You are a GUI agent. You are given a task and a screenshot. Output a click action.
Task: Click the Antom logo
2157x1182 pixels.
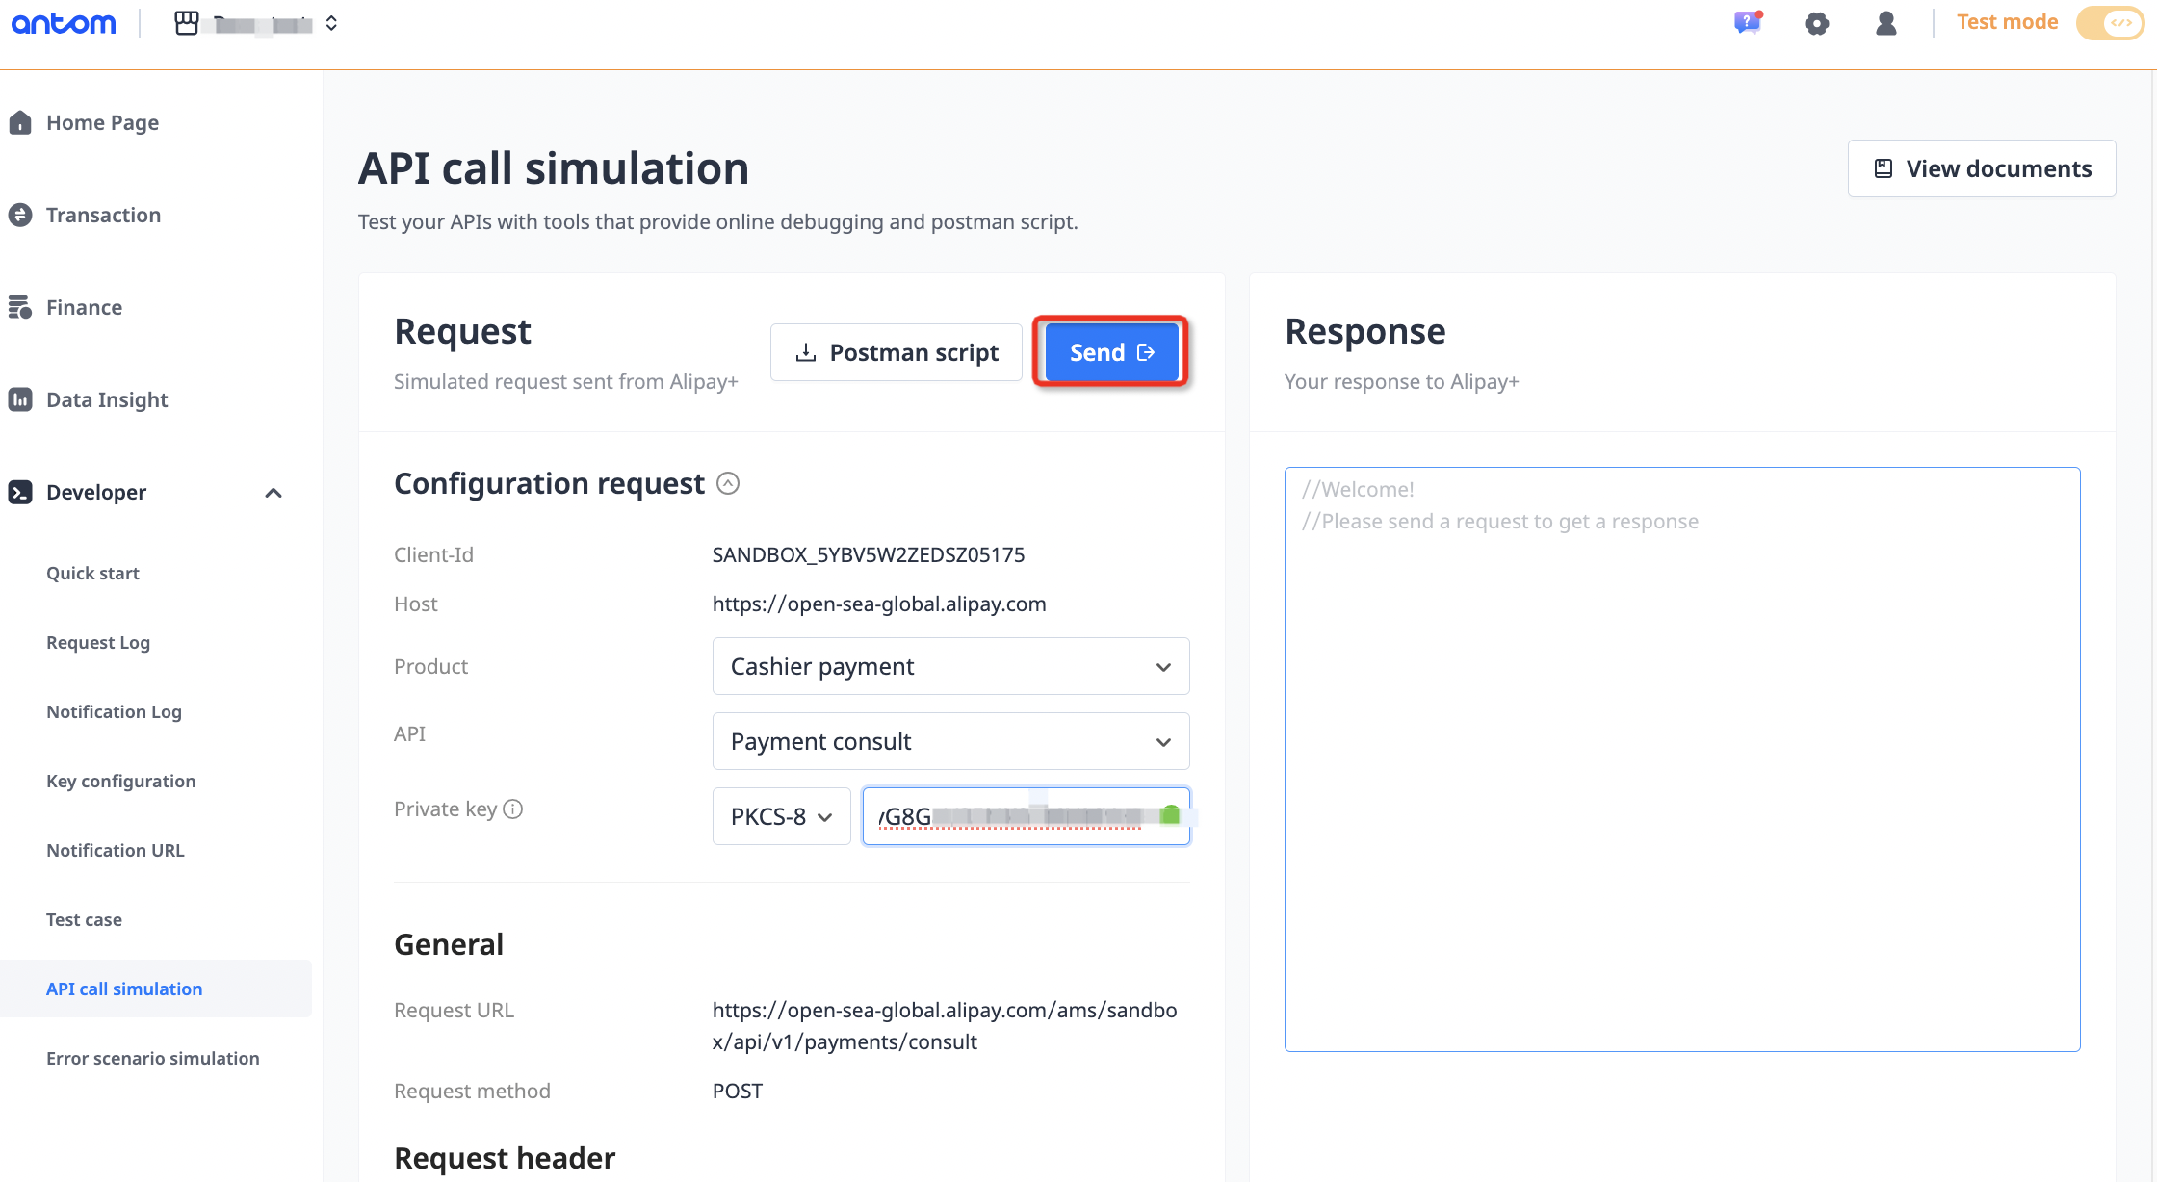pyautogui.click(x=64, y=23)
